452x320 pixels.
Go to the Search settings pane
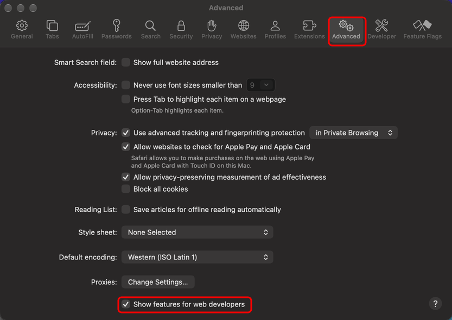point(150,30)
